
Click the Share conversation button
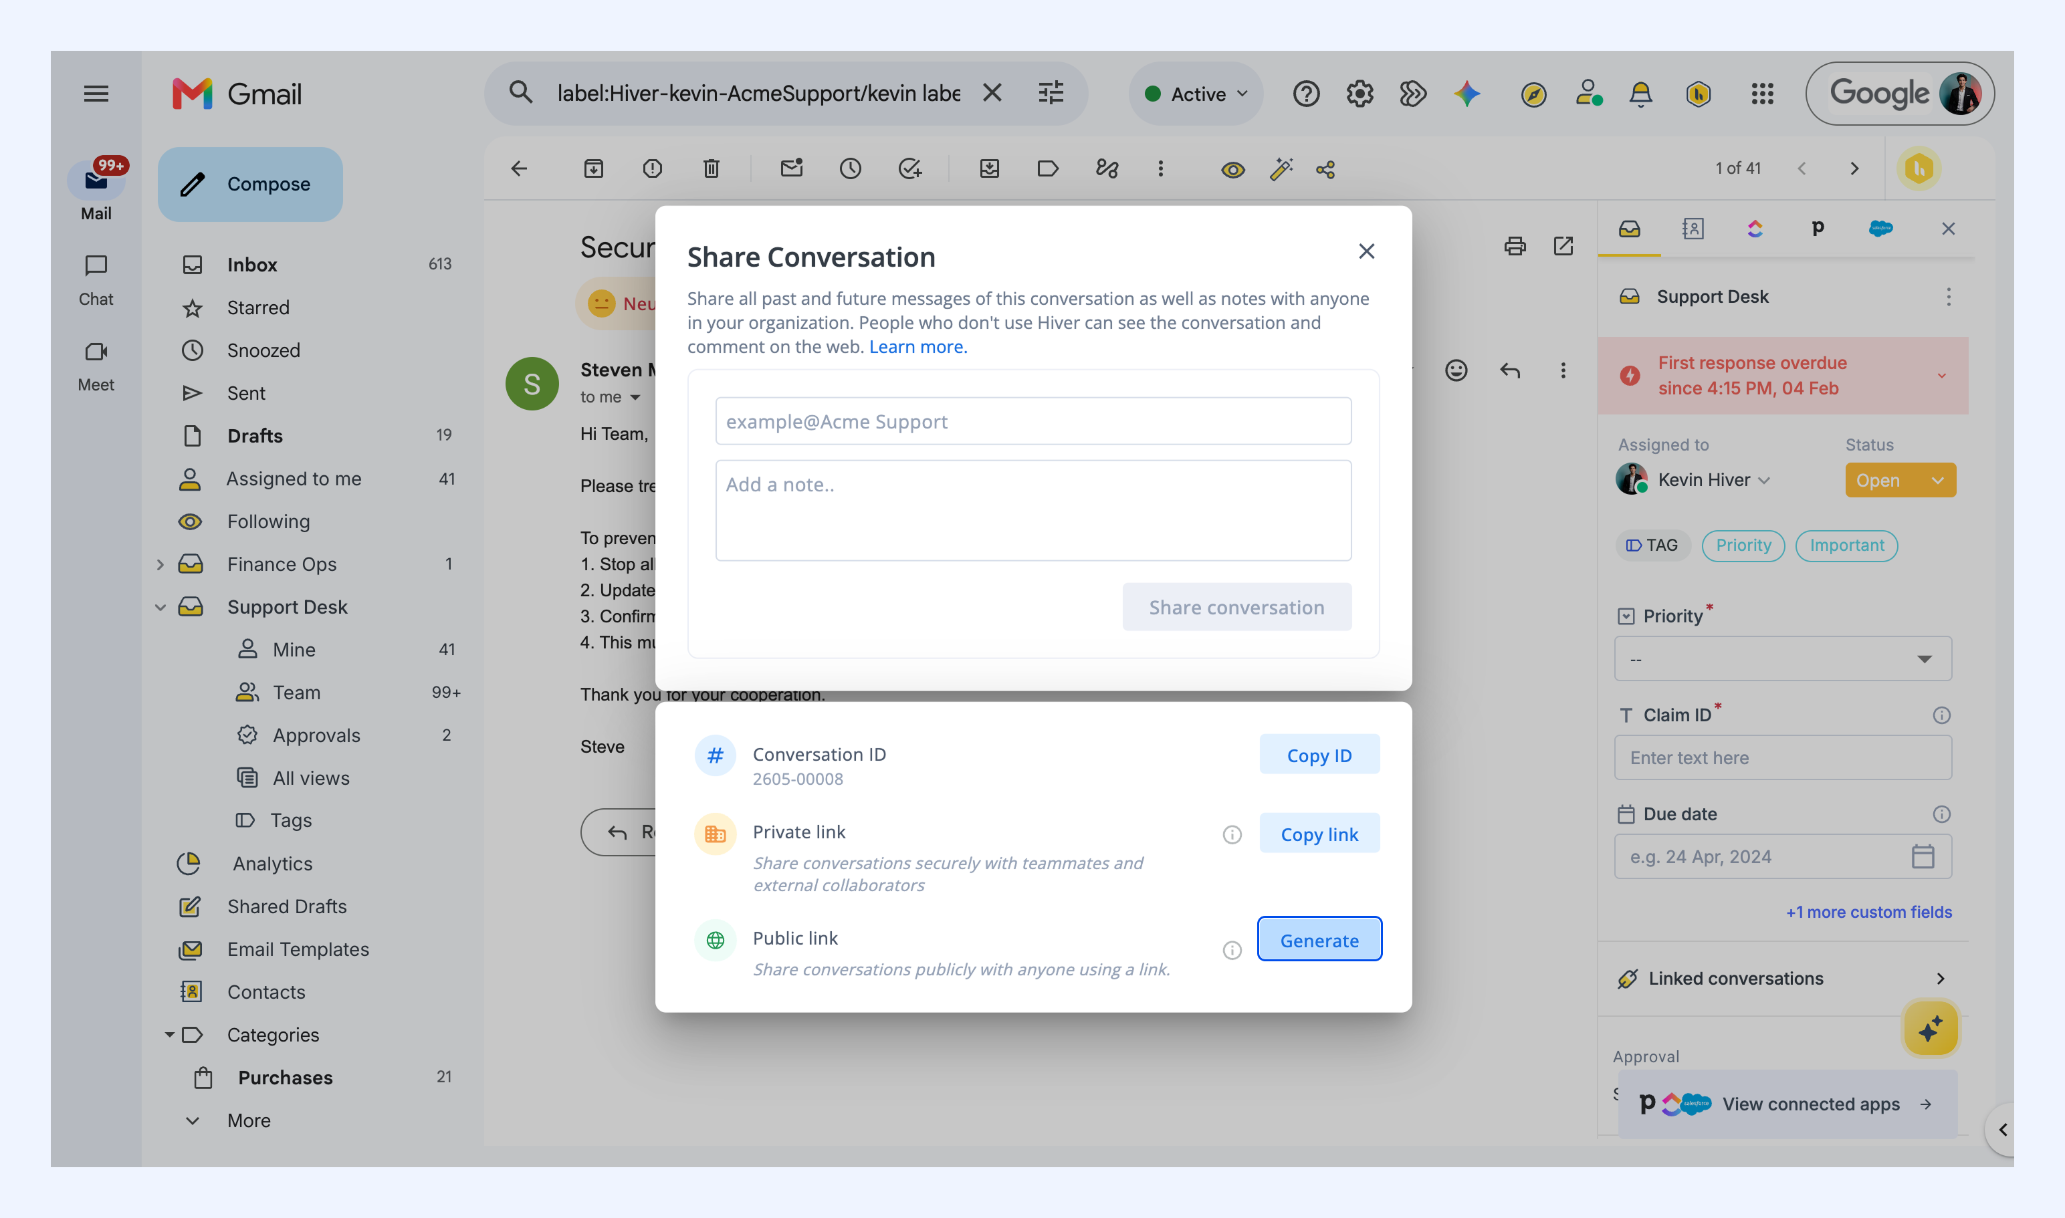click(1236, 608)
